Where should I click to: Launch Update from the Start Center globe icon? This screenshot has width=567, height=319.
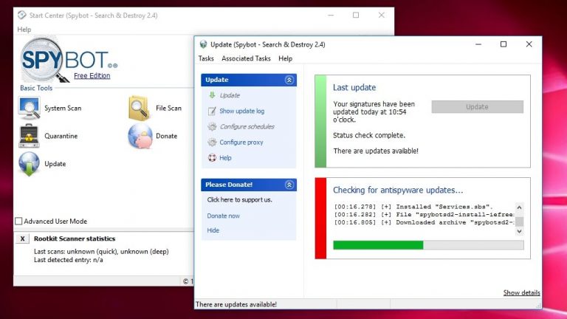click(29, 164)
